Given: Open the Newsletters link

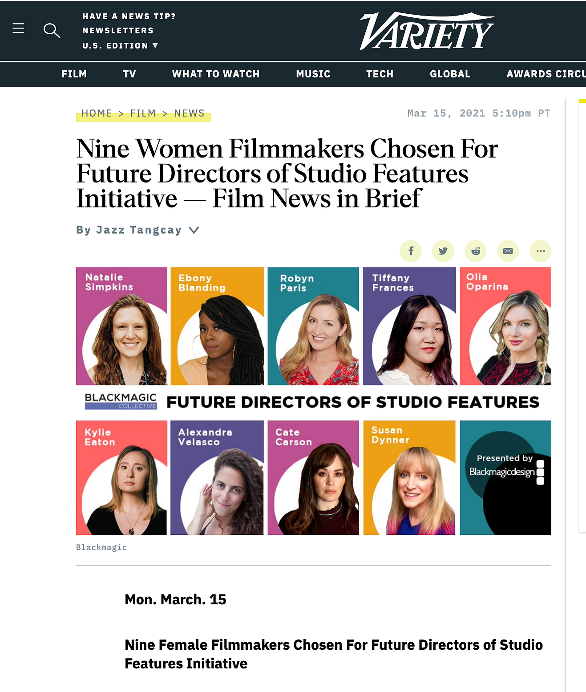Looking at the screenshot, I should click(x=118, y=30).
